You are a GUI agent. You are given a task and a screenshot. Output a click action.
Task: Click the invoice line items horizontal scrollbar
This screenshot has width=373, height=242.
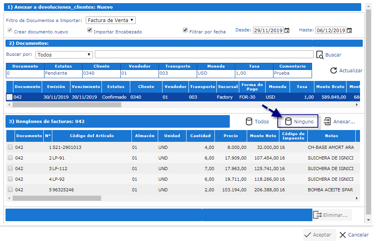(x=57, y=198)
